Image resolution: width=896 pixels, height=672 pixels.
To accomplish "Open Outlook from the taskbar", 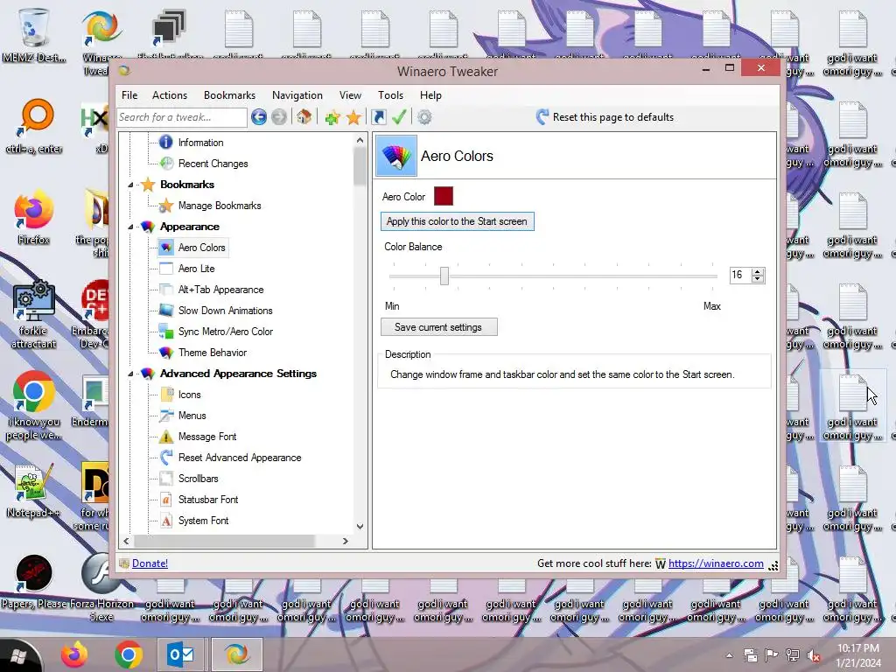I will point(180,654).
